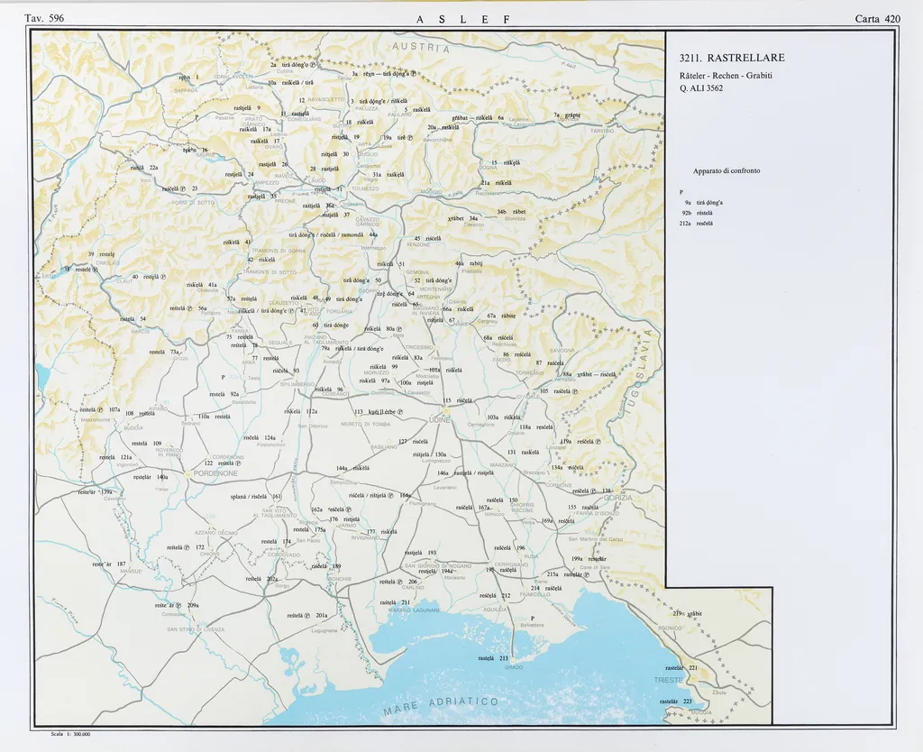Select the UDINE city label

click(439, 419)
